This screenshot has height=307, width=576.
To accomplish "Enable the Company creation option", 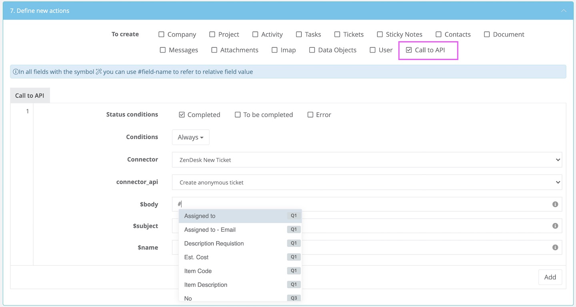I will [162, 34].
